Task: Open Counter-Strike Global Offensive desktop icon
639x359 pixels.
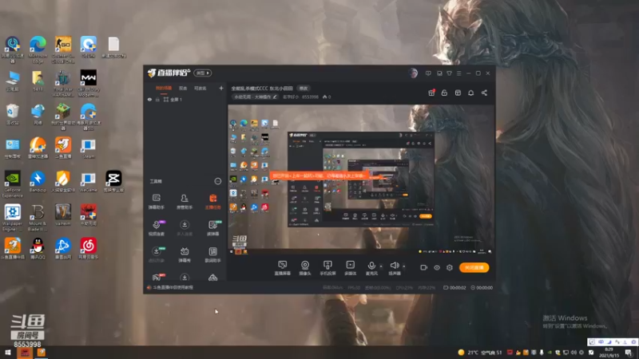Action: click(x=63, y=49)
